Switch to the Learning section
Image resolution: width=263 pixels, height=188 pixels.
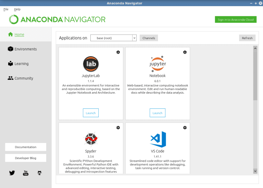[x=22, y=64]
